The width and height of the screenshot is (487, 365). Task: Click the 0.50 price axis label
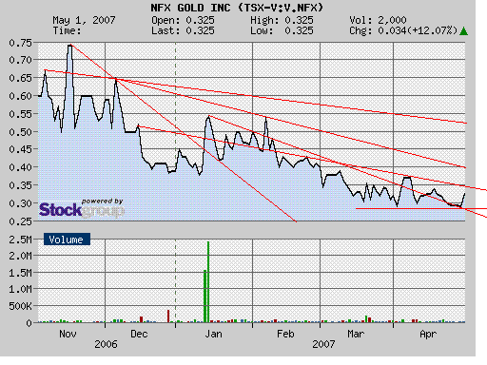pos(21,131)
